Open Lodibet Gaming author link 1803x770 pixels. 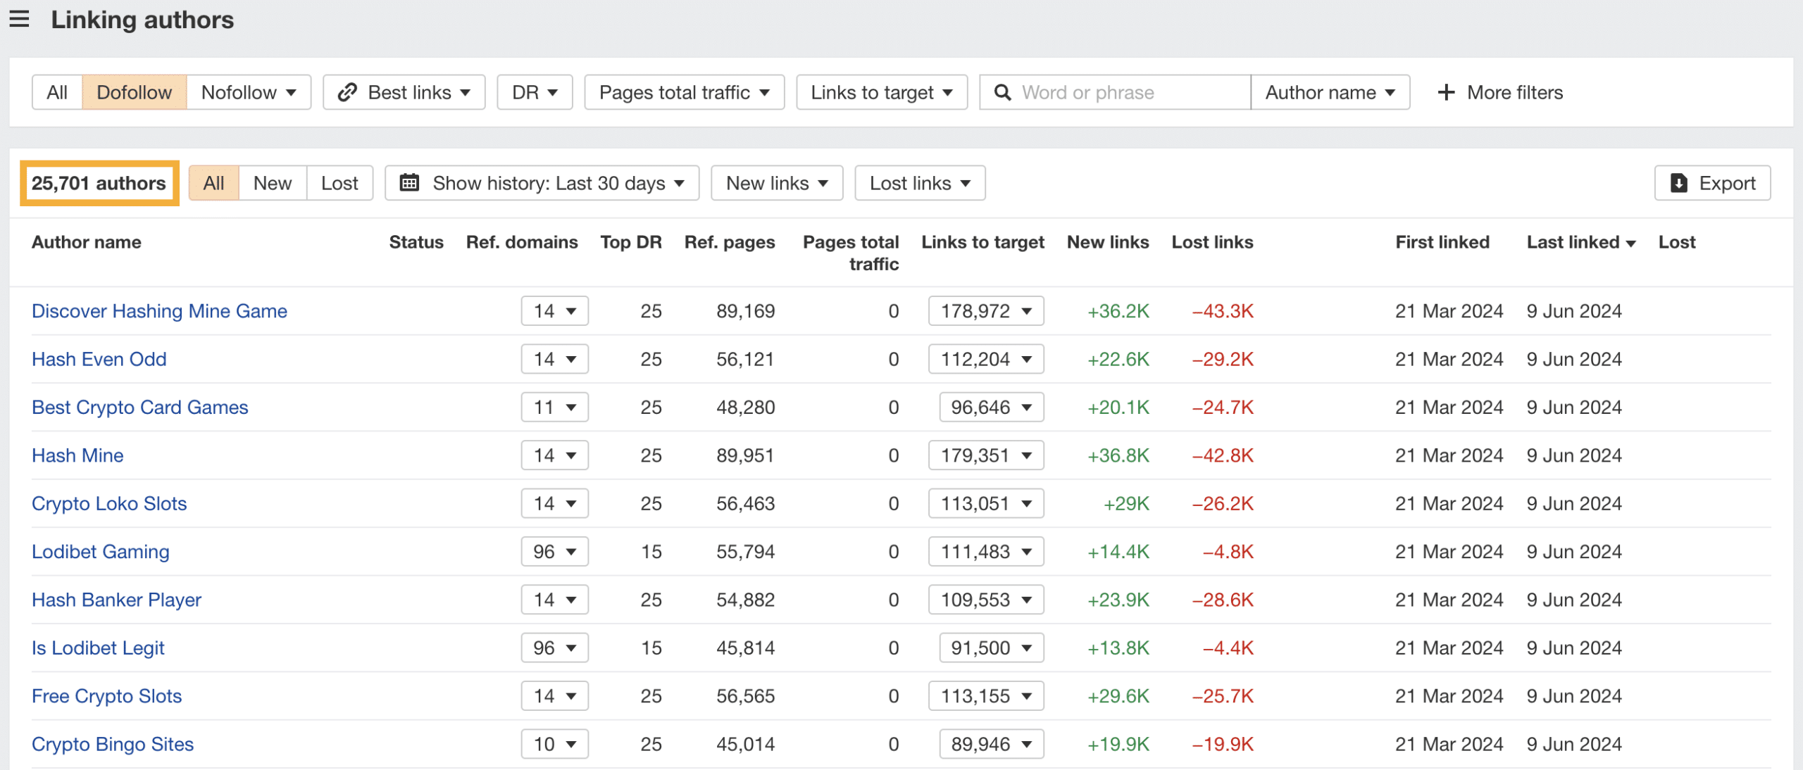[101, 552]
